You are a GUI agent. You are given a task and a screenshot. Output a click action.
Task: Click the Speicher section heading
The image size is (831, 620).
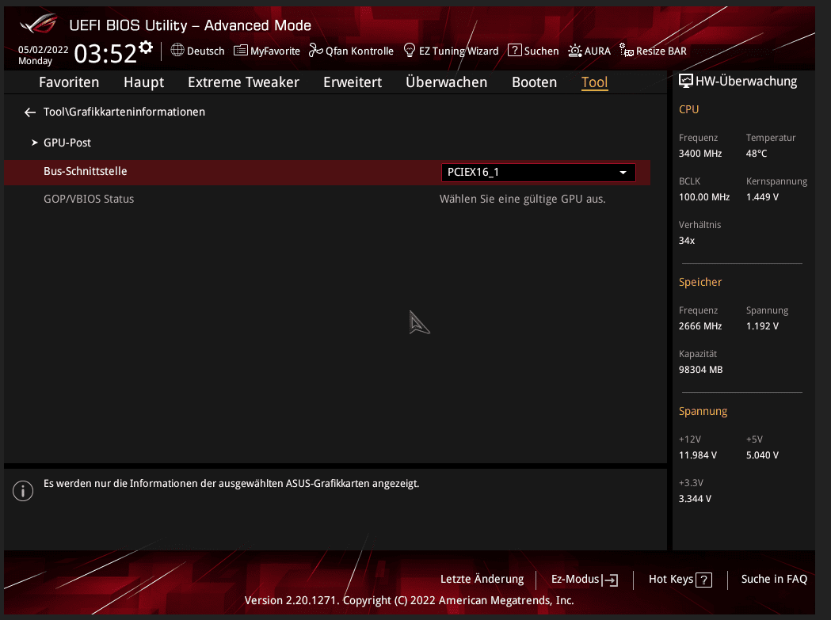coord(700,283)
